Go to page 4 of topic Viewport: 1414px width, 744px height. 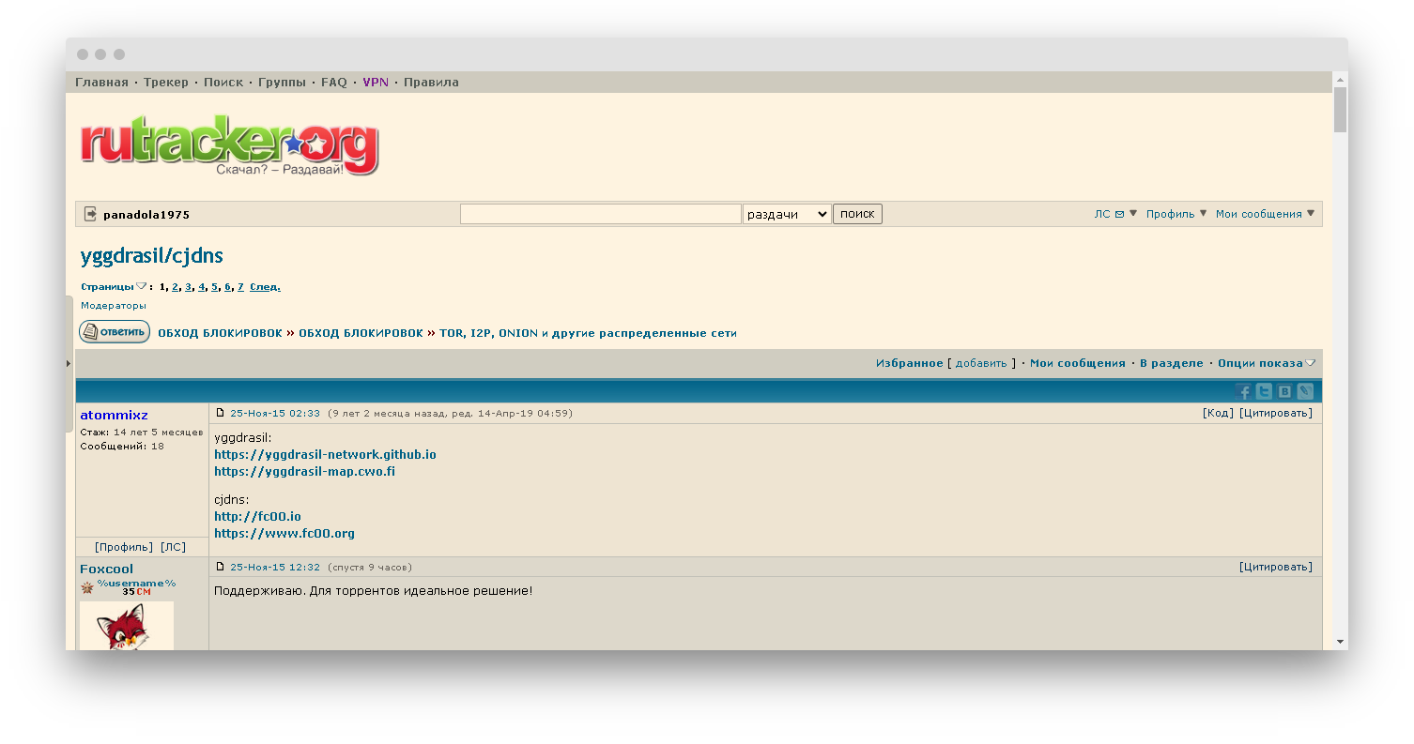click(201, 287)
